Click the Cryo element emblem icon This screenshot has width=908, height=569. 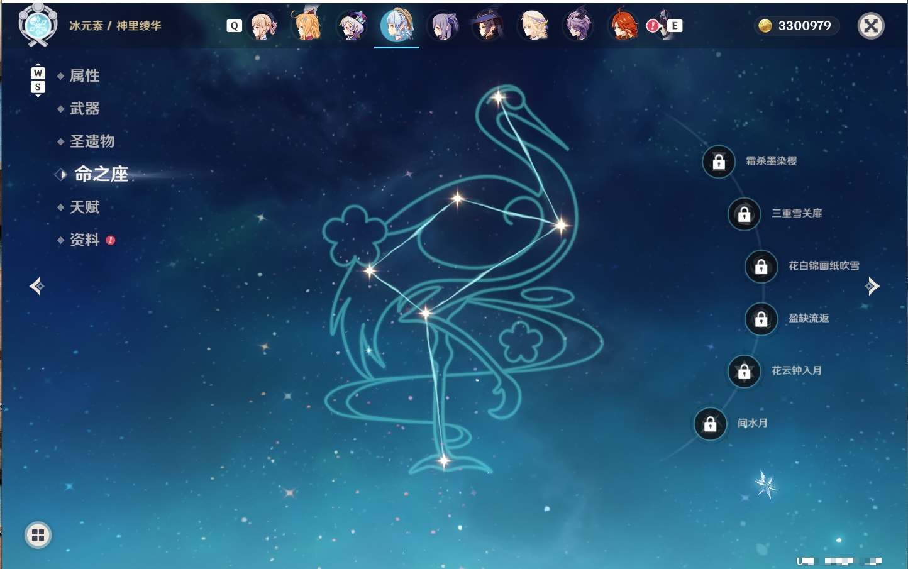38,25
